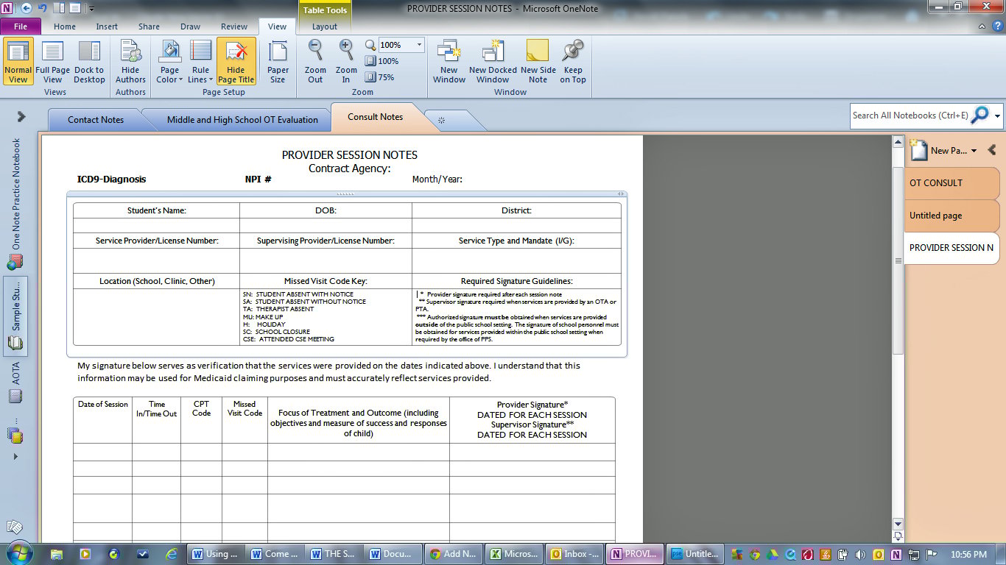
Task: Open Table Tools Layout tab
Action: coord(325,26)
